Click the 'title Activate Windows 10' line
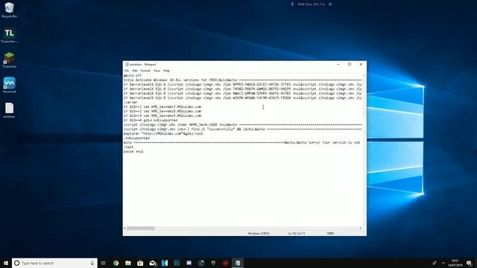This screenshot has width=477, height=268. pyautogui.click(x=243, y=80)
